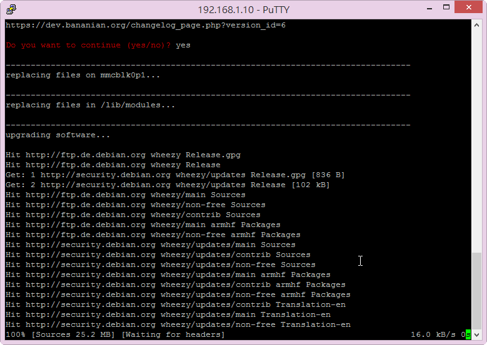This screenshot has width=487, height=345.
Task: Click '[Waiting for headers]' status text
Action: 173,334
